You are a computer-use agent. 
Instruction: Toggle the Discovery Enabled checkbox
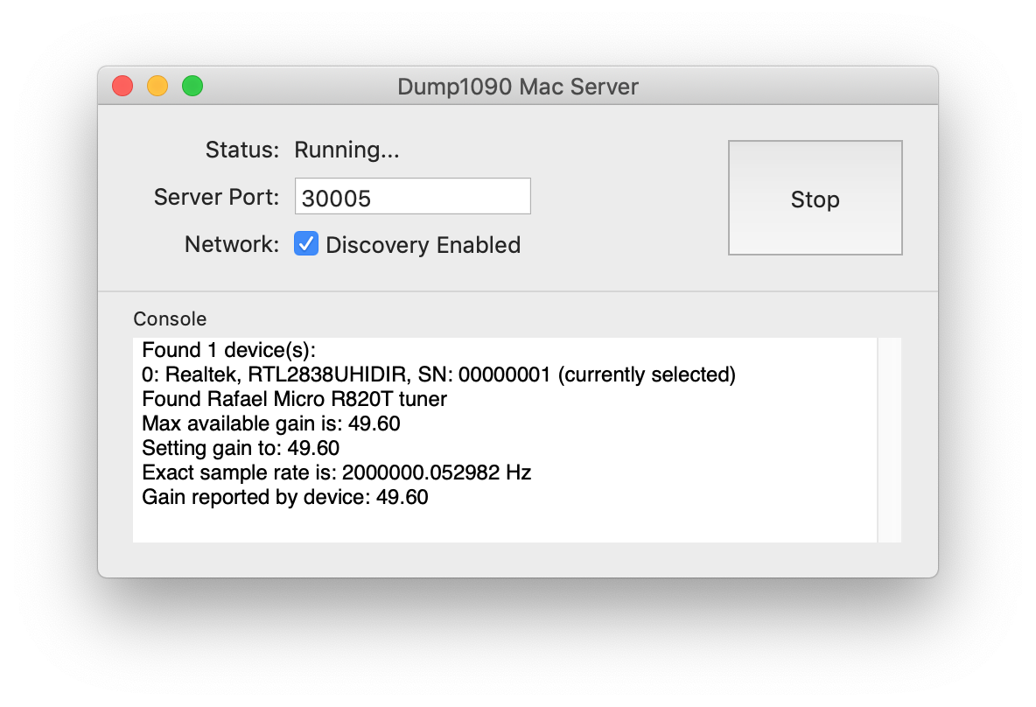[x=306, y=244]
